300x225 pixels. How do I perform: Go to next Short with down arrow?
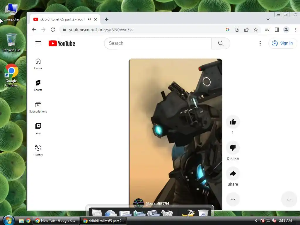point(289,199)
